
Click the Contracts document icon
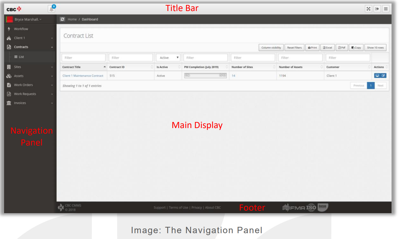(9, 47)
